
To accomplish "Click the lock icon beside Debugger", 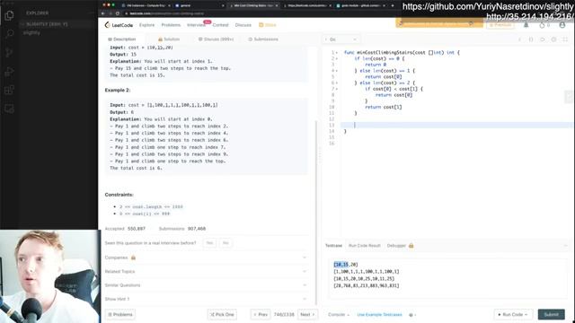I will [411, 245].
